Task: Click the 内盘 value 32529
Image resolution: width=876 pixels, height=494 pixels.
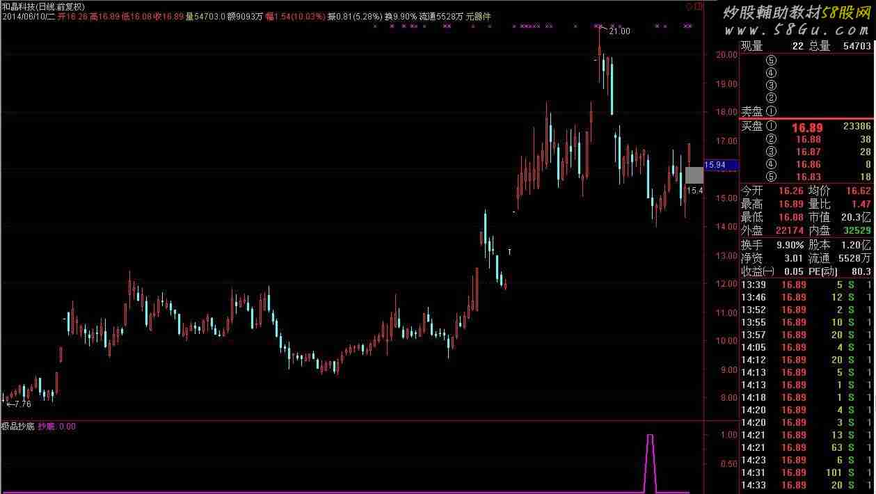Action: pos(855,230)
